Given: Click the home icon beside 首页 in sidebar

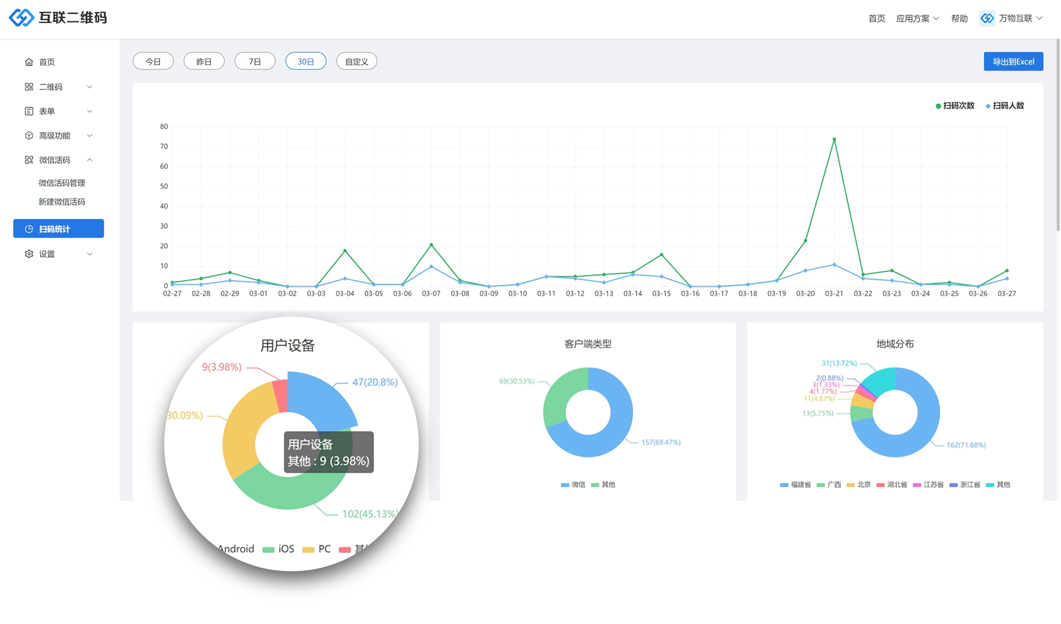Looking at the screenshot, I should coord(29,62).
